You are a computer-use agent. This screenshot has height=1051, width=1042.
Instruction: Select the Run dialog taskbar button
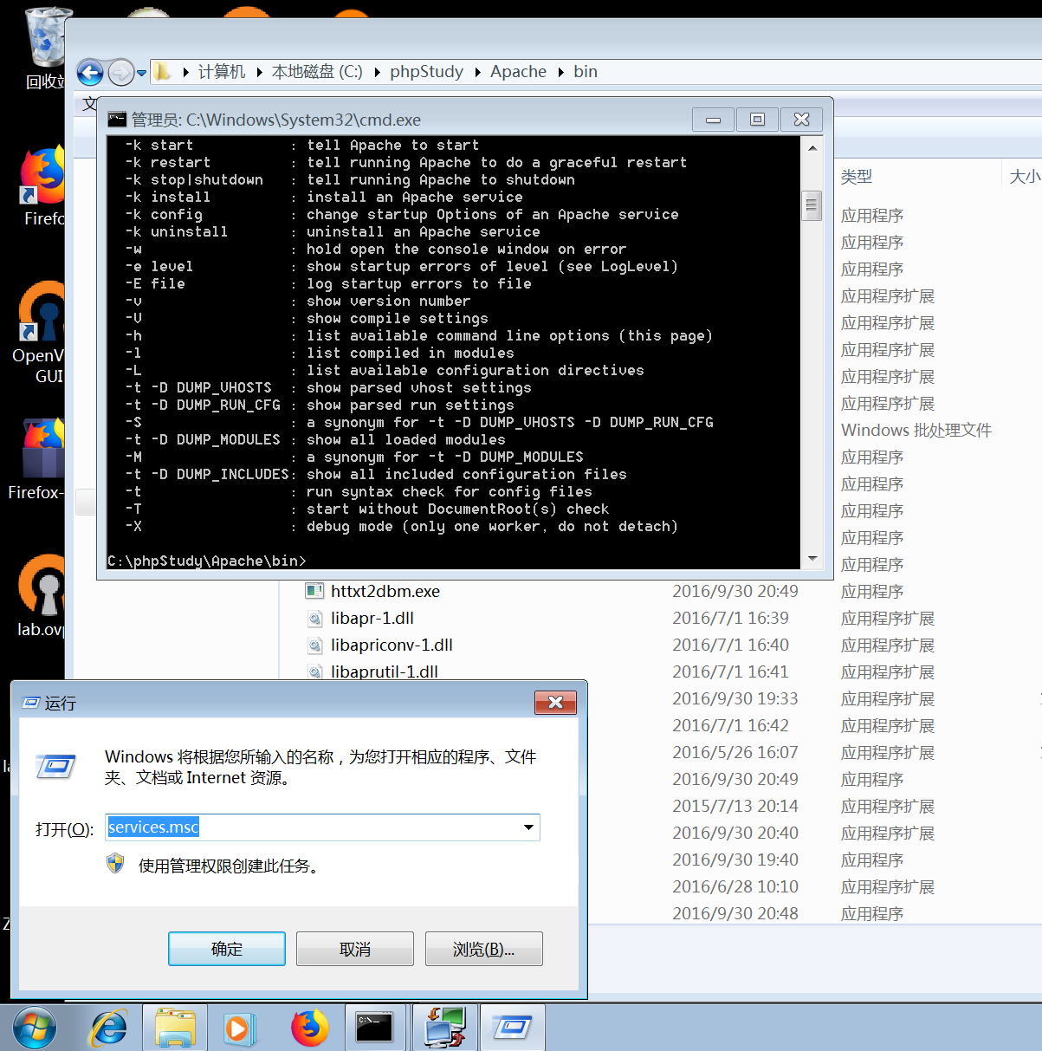pyautogui.click(x=512, y=1028)
